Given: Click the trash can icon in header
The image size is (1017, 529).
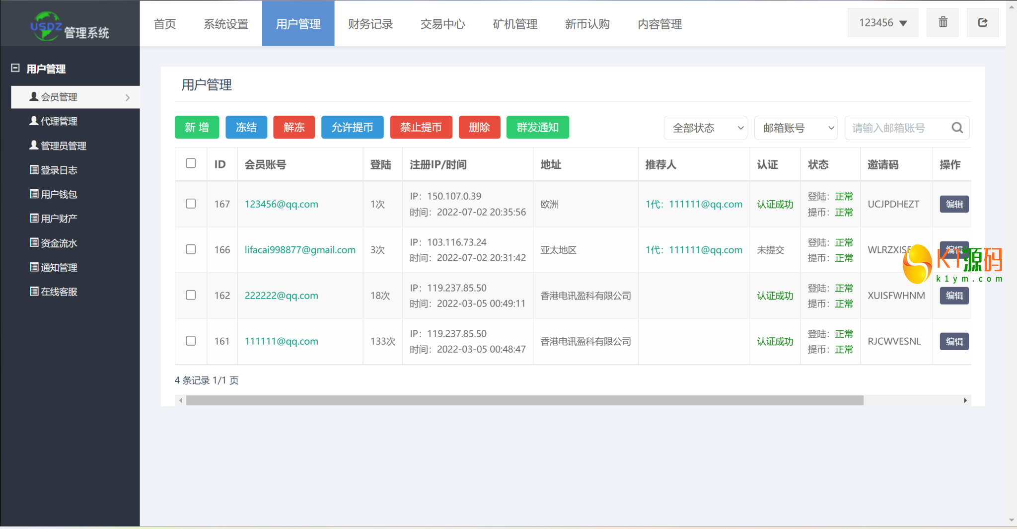Looking at the screenshot, I should pyautogui.click(x=943, y=23).
